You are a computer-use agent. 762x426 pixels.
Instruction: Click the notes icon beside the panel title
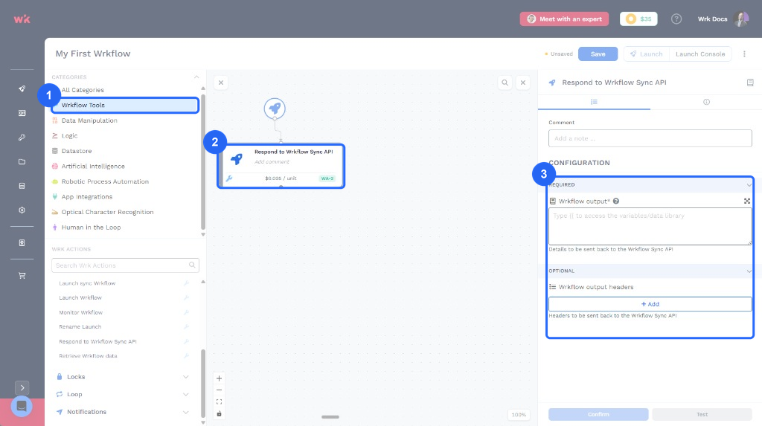point(750,83)
